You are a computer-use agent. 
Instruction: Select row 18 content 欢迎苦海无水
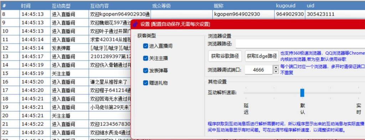[110, 99]
